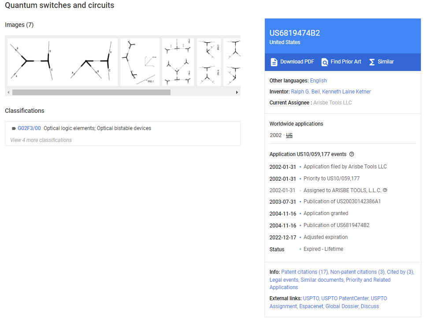Click the Download PDF document icon

tap(274, 62)
